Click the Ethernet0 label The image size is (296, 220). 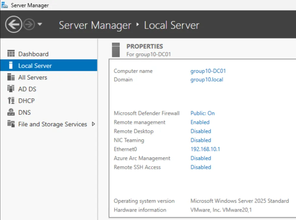coord(125,149)
